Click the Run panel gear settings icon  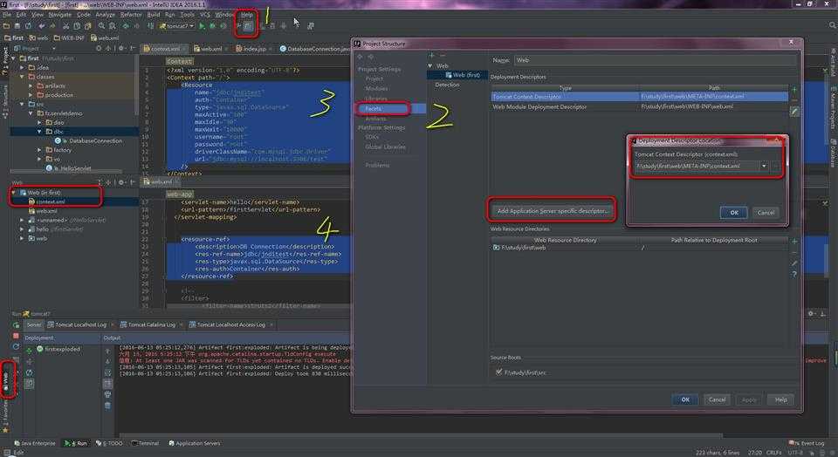[x=811, y=313]
